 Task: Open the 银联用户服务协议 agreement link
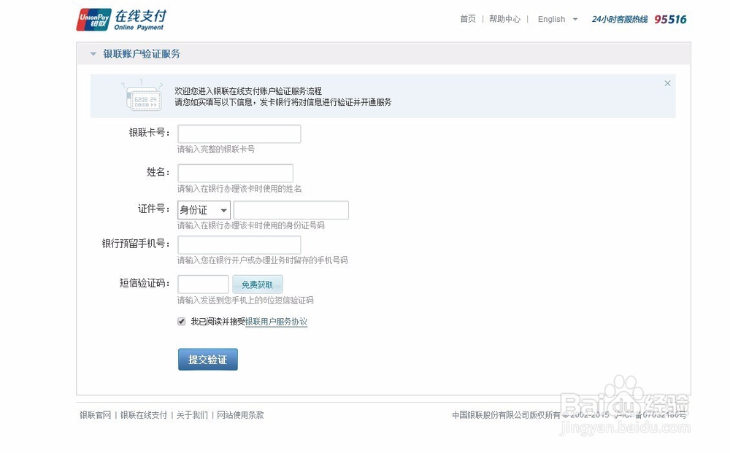coord(277,321)
